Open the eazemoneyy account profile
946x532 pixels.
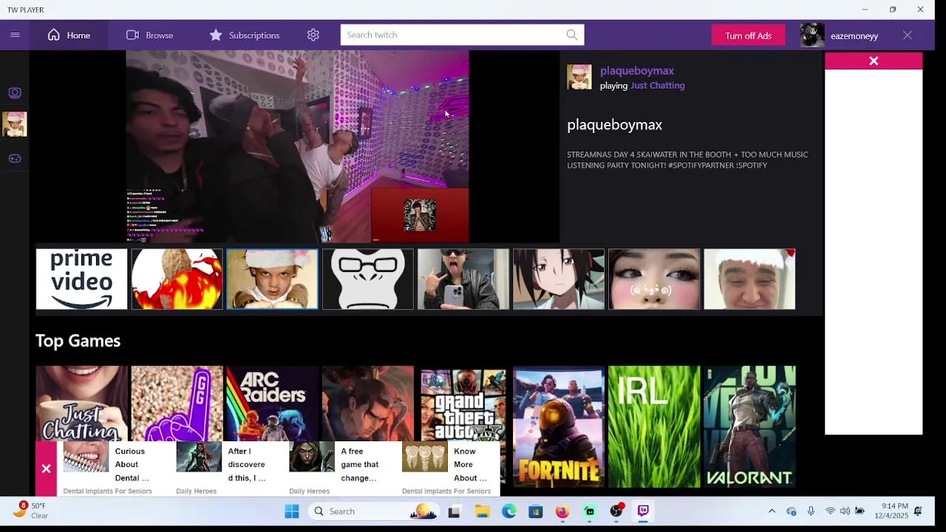(840, 35)
